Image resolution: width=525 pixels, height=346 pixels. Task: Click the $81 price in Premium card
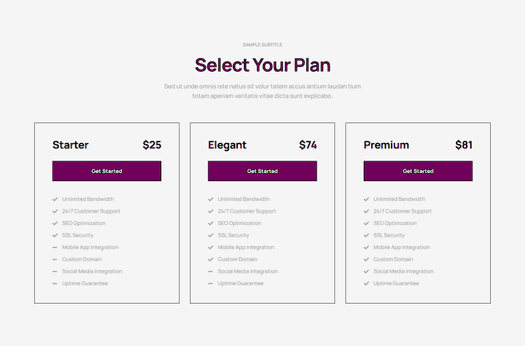(463, 145)
